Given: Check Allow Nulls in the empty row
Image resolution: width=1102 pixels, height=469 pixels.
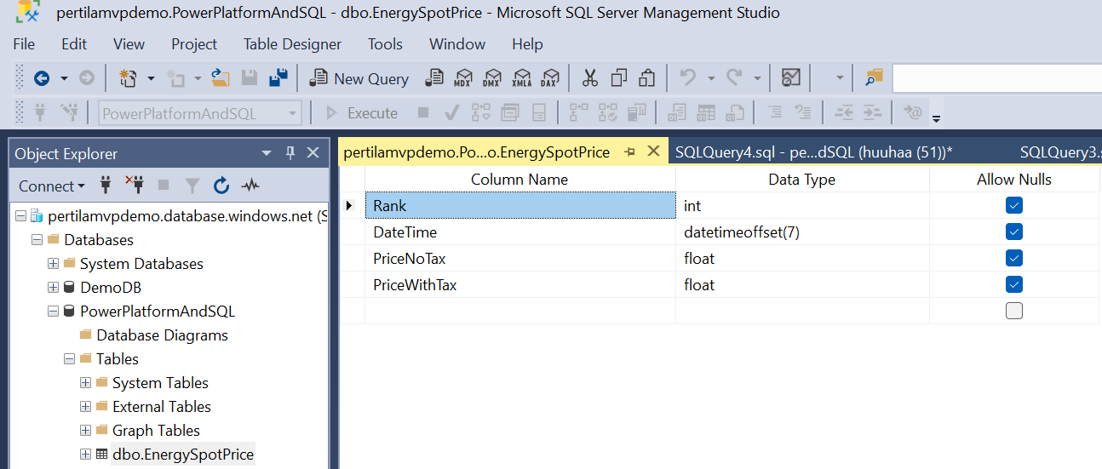Looking at the screenshot, I should click(x=1013, y=311).
